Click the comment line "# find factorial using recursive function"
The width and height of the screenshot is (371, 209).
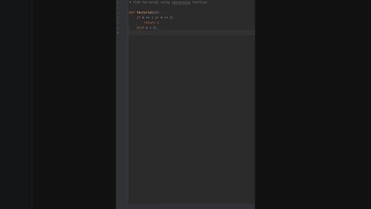click(x=168, y=2)
